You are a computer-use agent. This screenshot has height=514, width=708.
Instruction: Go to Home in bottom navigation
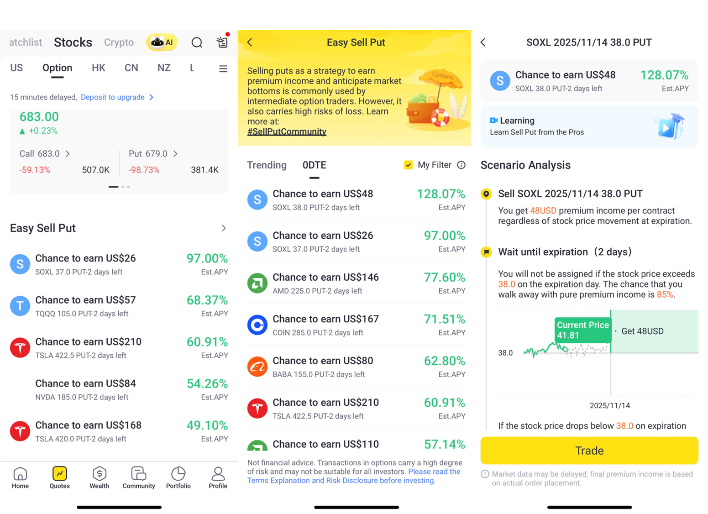21,478
